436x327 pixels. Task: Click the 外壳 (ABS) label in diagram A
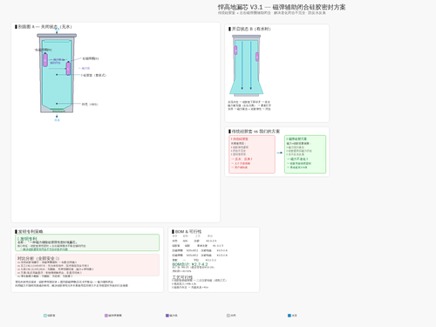(x=90, y=104)
